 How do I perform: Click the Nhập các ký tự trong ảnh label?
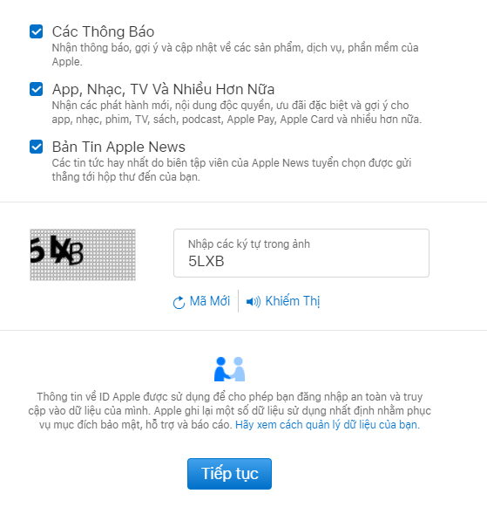tap(249, 244)
